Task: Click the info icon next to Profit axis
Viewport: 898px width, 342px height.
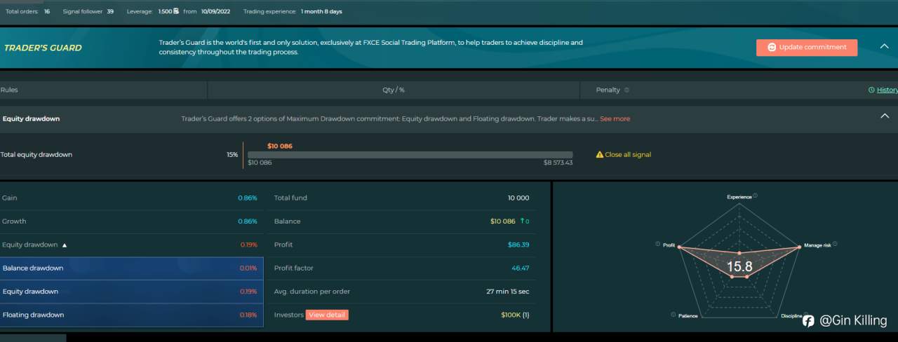Action: coord(658,244)
